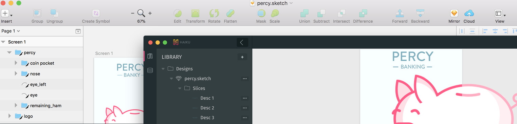The height and width of the screenshot is (124, 517).
Task: Collapse the percy group layer
Action: click(9, 53)
